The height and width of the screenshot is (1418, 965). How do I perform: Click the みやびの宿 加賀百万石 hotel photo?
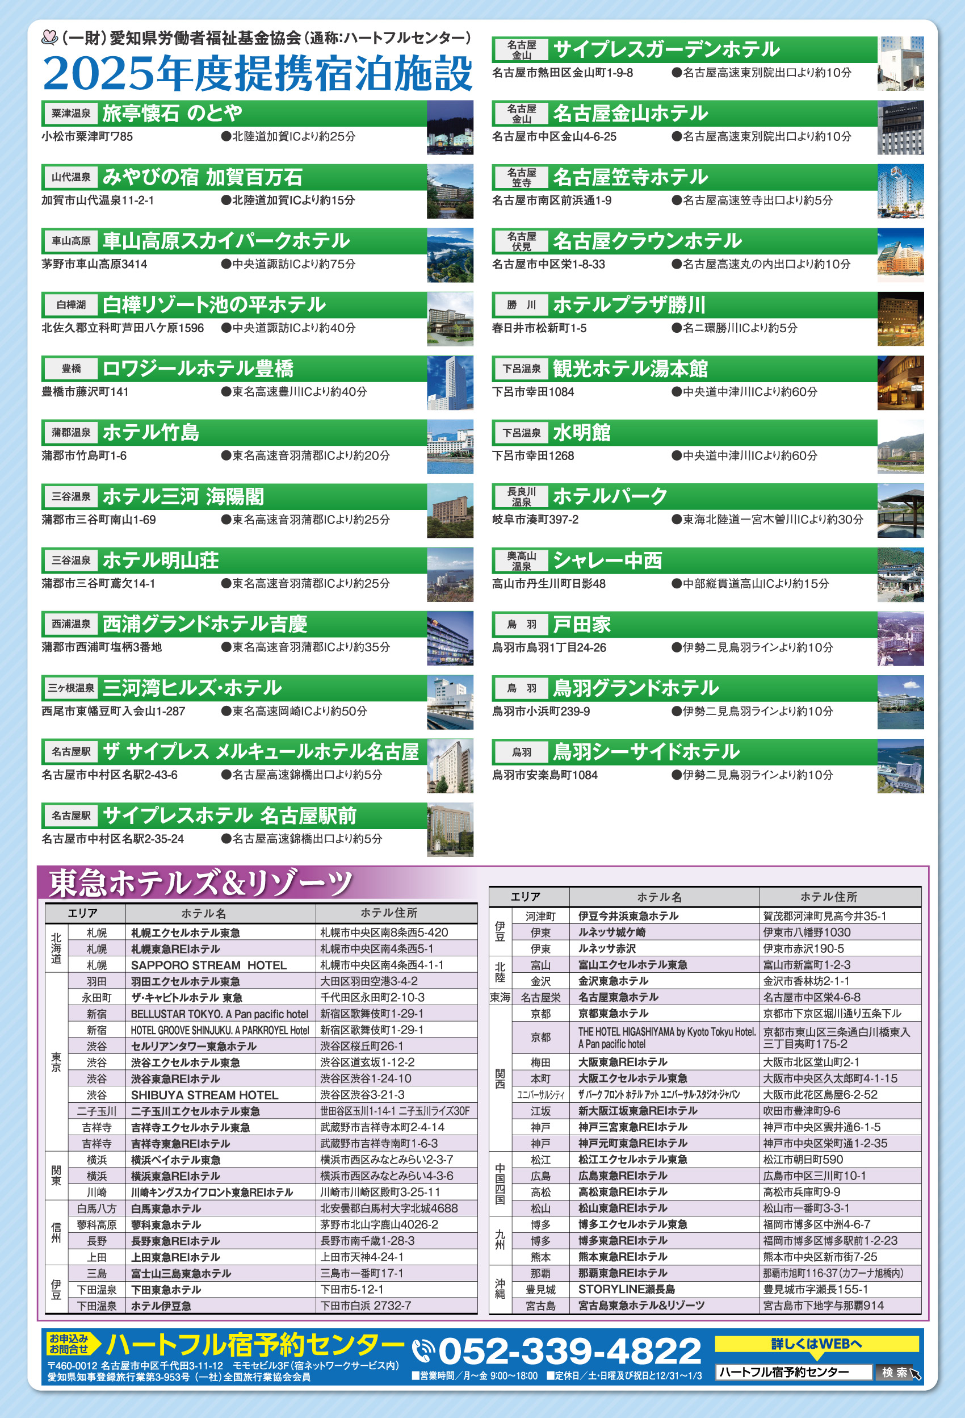[450, 191]
